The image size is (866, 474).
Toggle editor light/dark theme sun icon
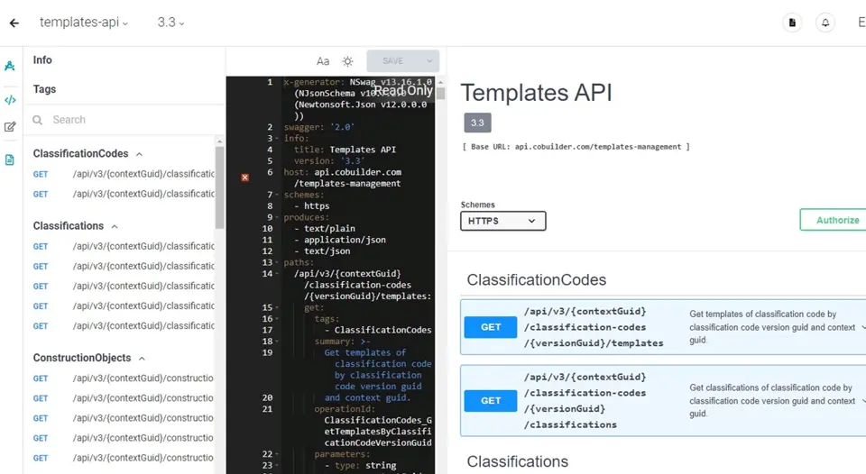click(x=347, y=61)
